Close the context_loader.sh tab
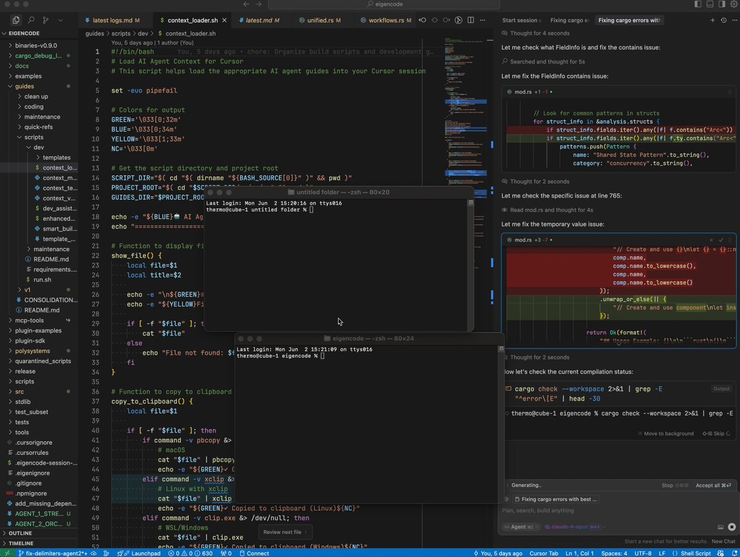Screen dimensions: 740x557 click(224, 20)
